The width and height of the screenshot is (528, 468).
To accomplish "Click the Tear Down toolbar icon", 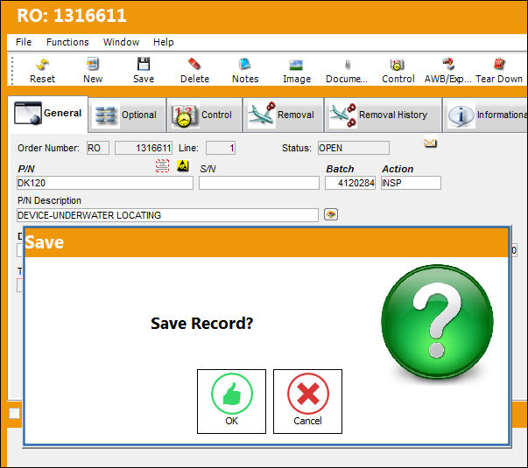I will (x=499, y=71).
